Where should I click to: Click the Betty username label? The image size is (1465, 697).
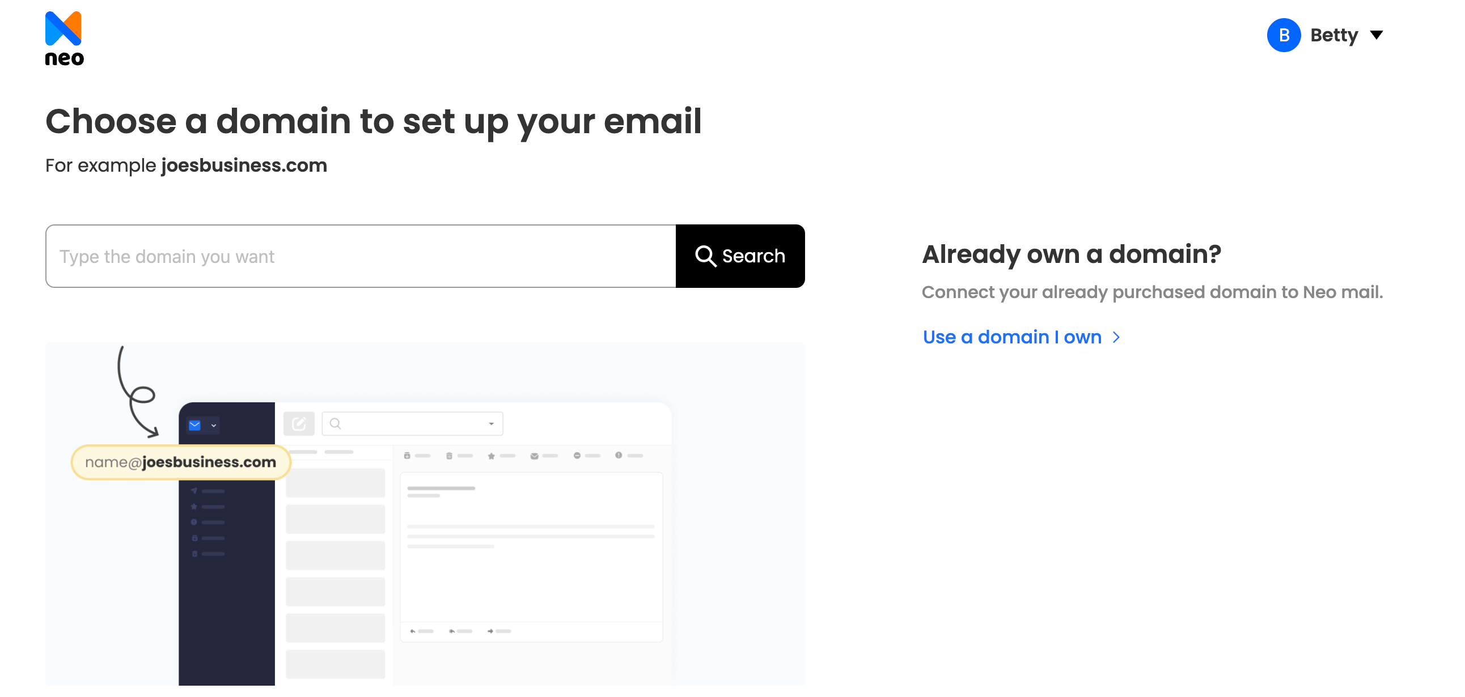(x=1333, y=35)
